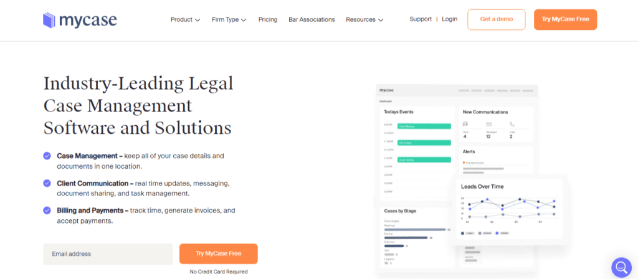Expand the Firm Type dropdown menu
Image resolution: width=638 pixels, height=279 pixels.
pyautogui.click(x=229, y=19)
